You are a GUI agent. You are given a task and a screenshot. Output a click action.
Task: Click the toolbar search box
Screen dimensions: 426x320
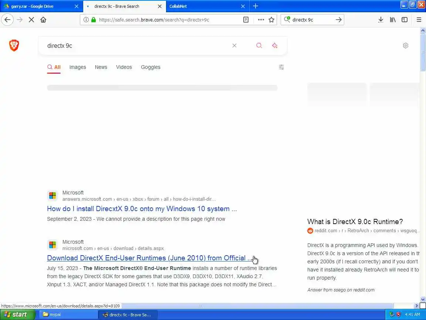tap(312, 20)
